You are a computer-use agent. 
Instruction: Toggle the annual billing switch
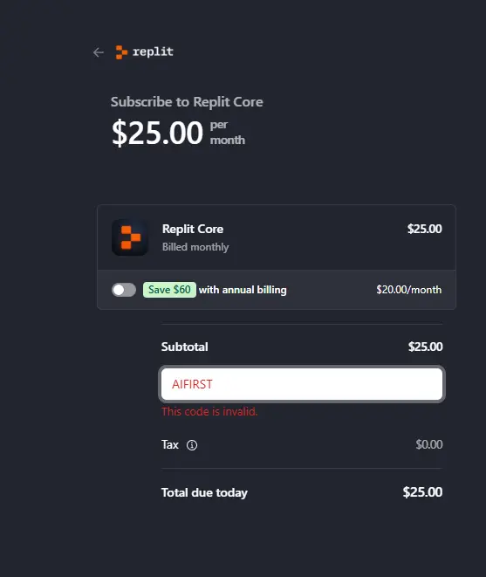click(x=124, y=290)
